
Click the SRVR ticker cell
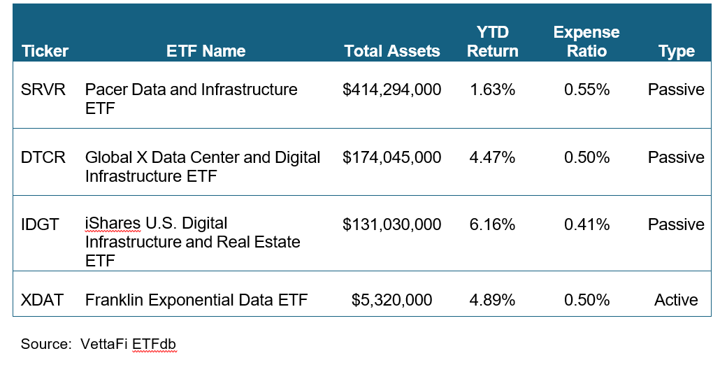43,90
